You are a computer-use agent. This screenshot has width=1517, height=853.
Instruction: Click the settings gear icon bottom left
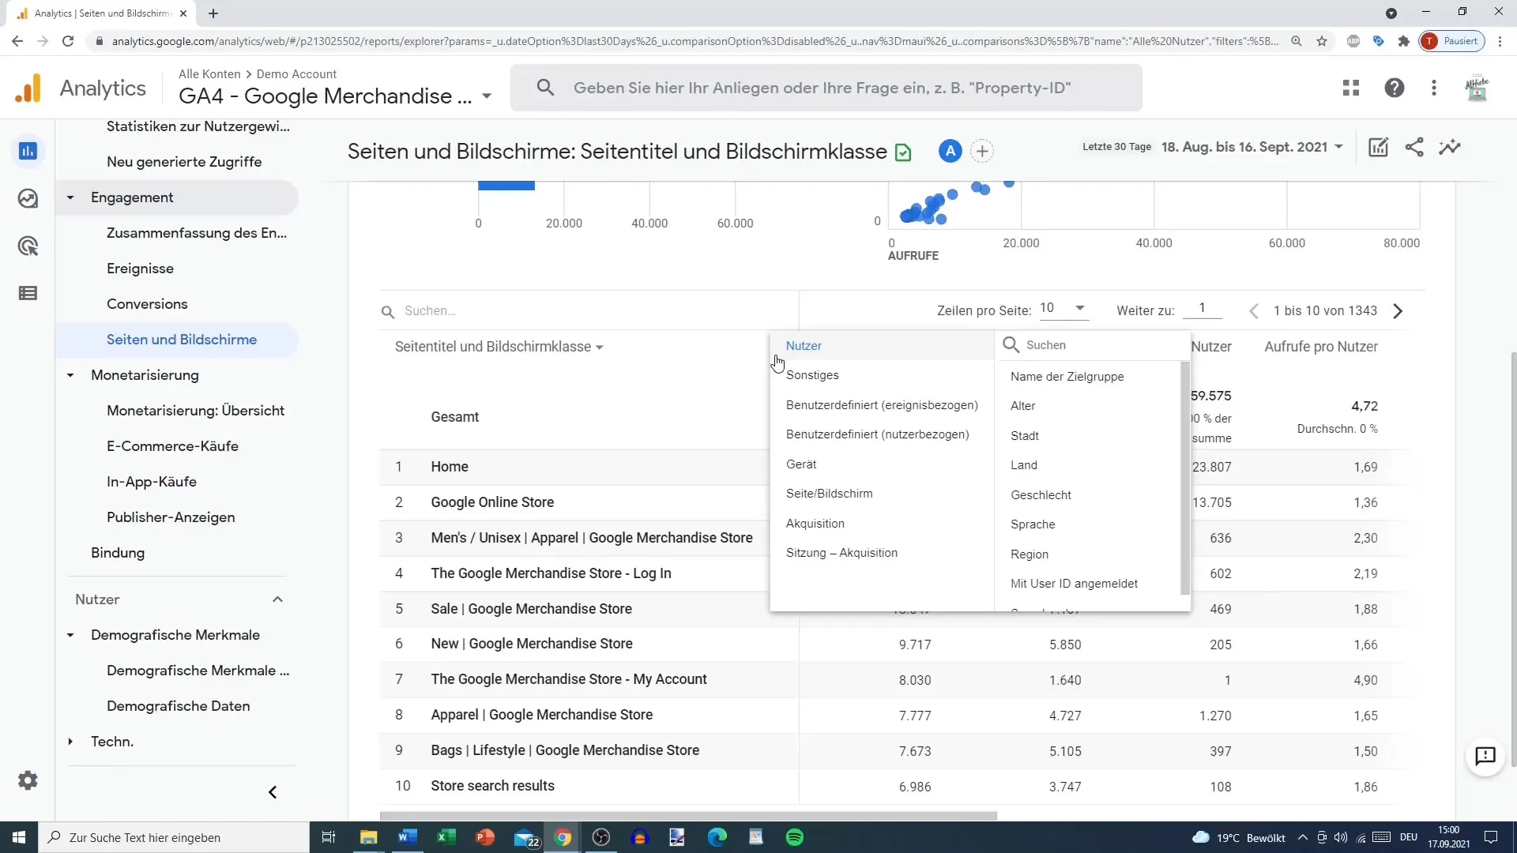[27, 780]
